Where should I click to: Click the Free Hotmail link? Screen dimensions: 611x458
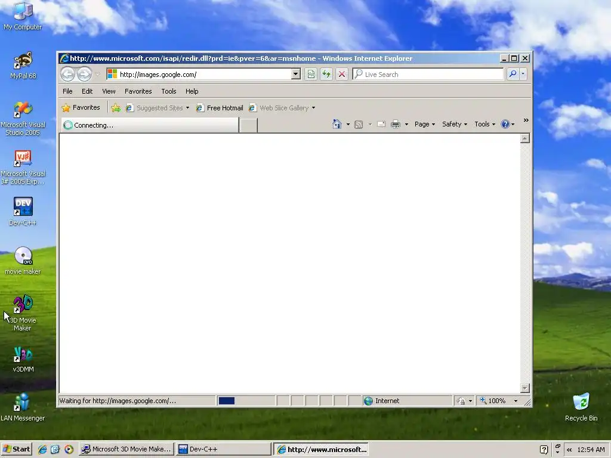(x=220, y=108)
